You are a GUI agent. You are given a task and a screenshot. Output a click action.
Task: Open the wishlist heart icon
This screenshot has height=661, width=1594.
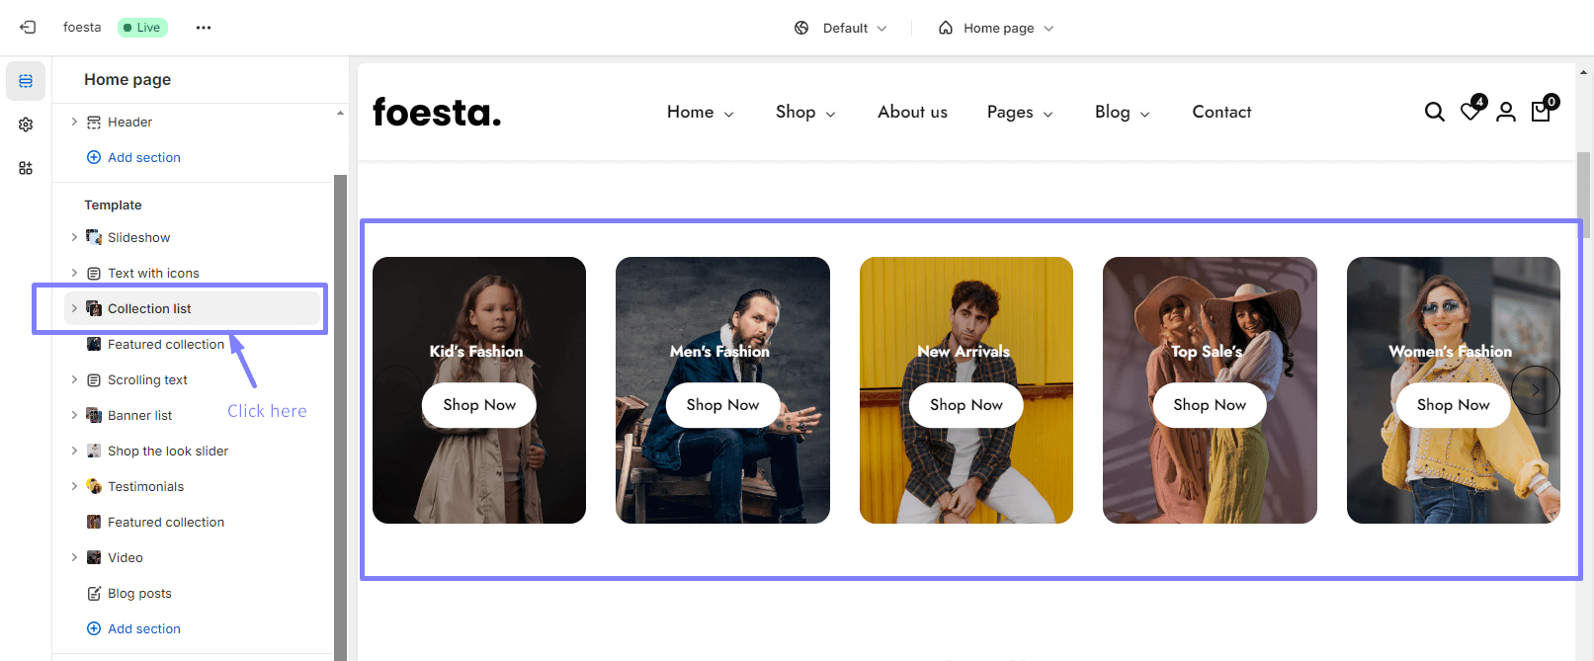point(1470,112)
